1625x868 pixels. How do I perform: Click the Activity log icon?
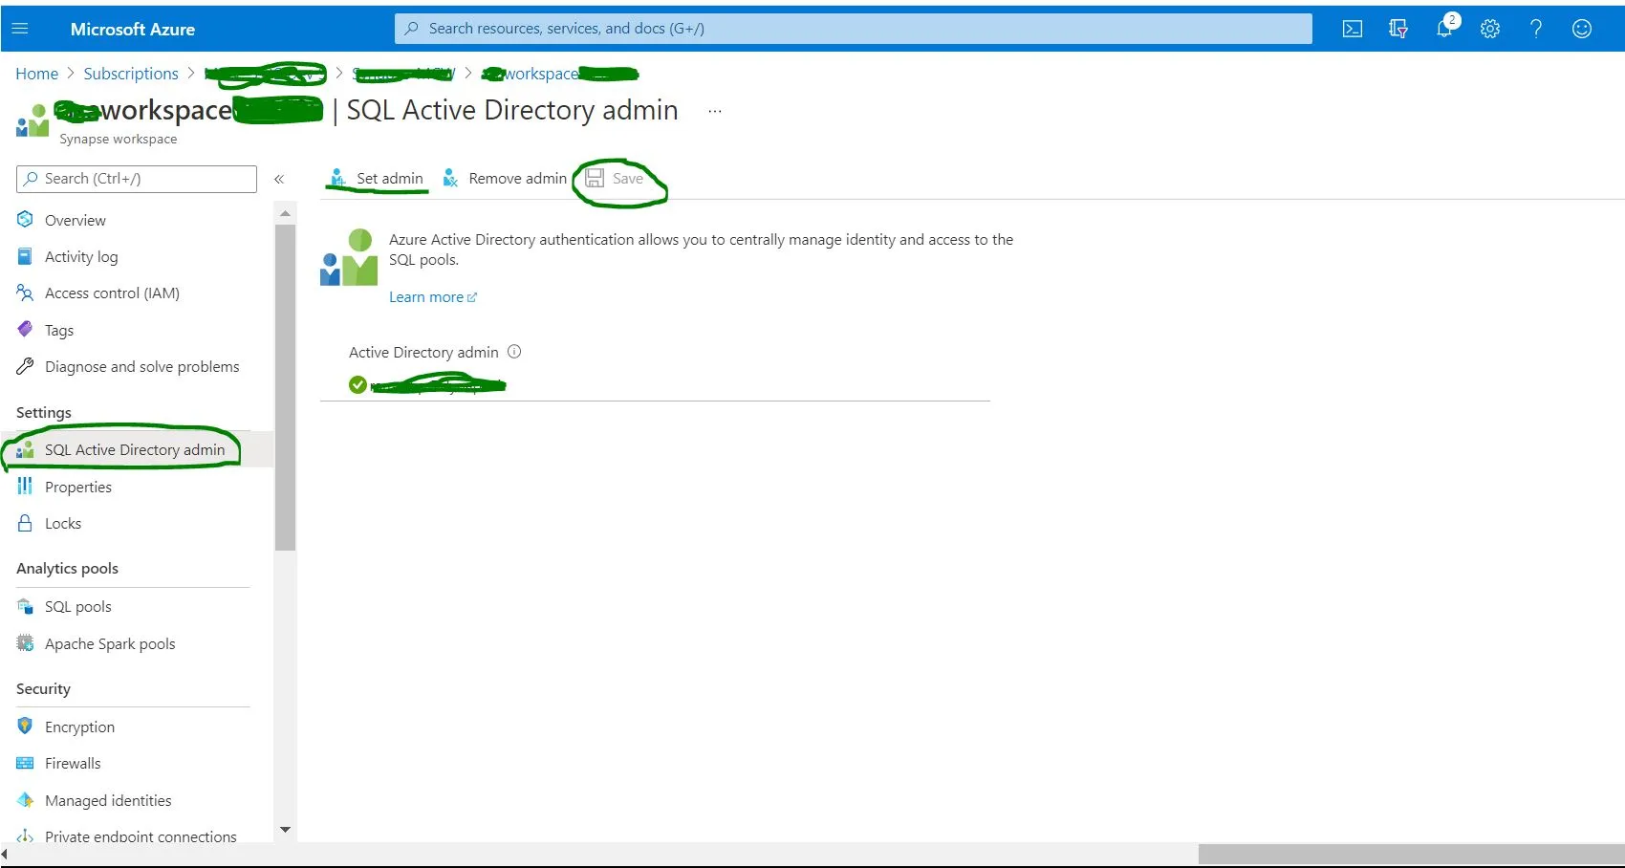point(25,256)
